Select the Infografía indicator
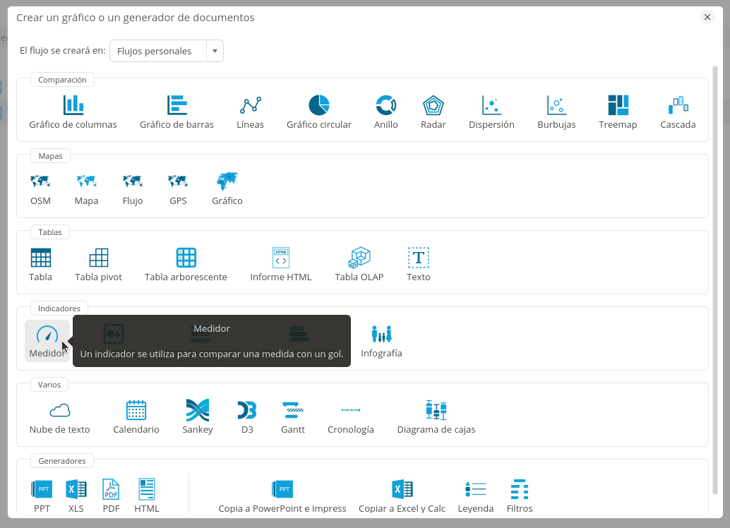The image size is (730, 528). 381,341
